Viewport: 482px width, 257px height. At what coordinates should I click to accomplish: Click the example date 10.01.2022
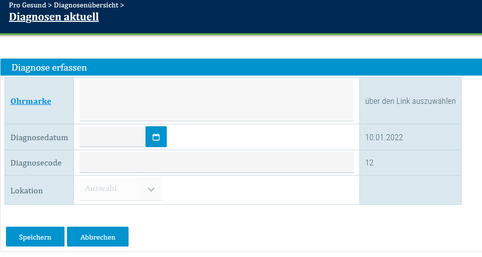[384, 137]
